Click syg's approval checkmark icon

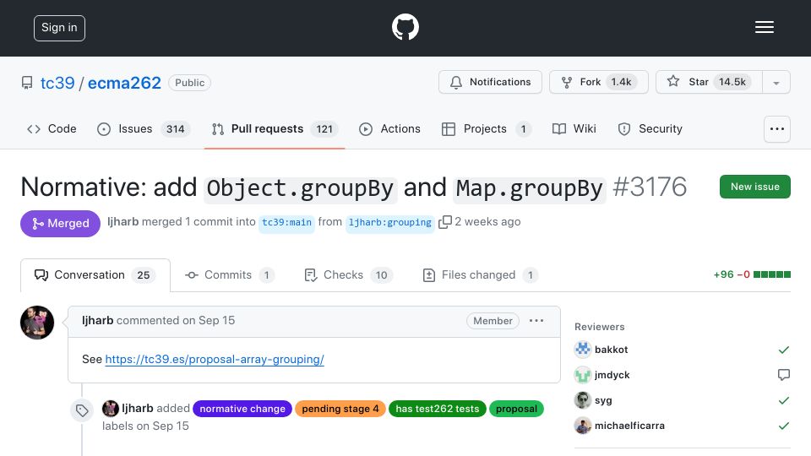click(784, 400)
